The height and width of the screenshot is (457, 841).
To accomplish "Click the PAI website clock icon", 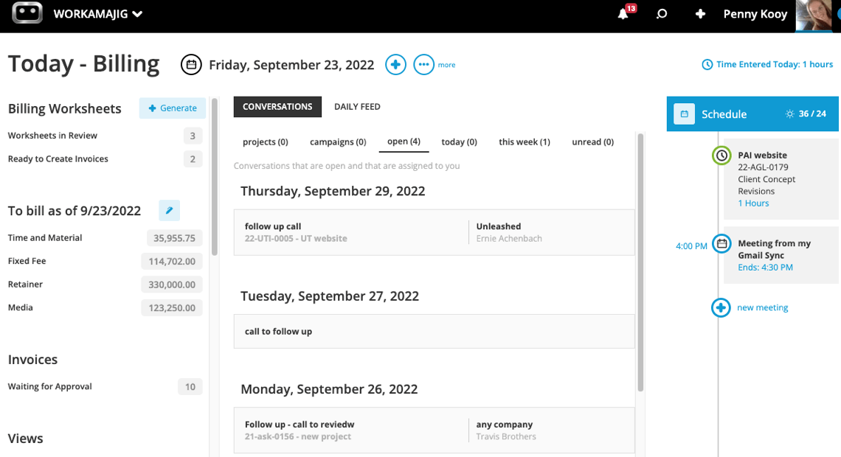I will click(x=722, y=156).
